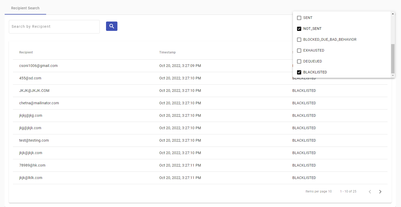This screenshot has width=401, height=207.
Task: Uncheck the BLACKLISTED status checkbox
Action: (299, 72)
